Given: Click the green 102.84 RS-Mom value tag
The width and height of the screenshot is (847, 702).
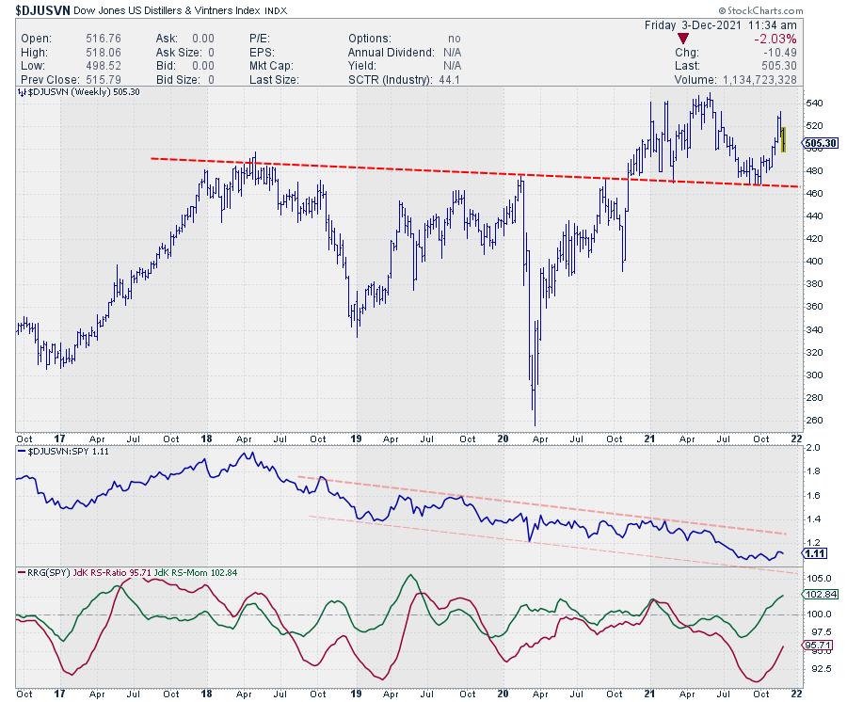Looking at the screenshot, I should tap(816, 596).
